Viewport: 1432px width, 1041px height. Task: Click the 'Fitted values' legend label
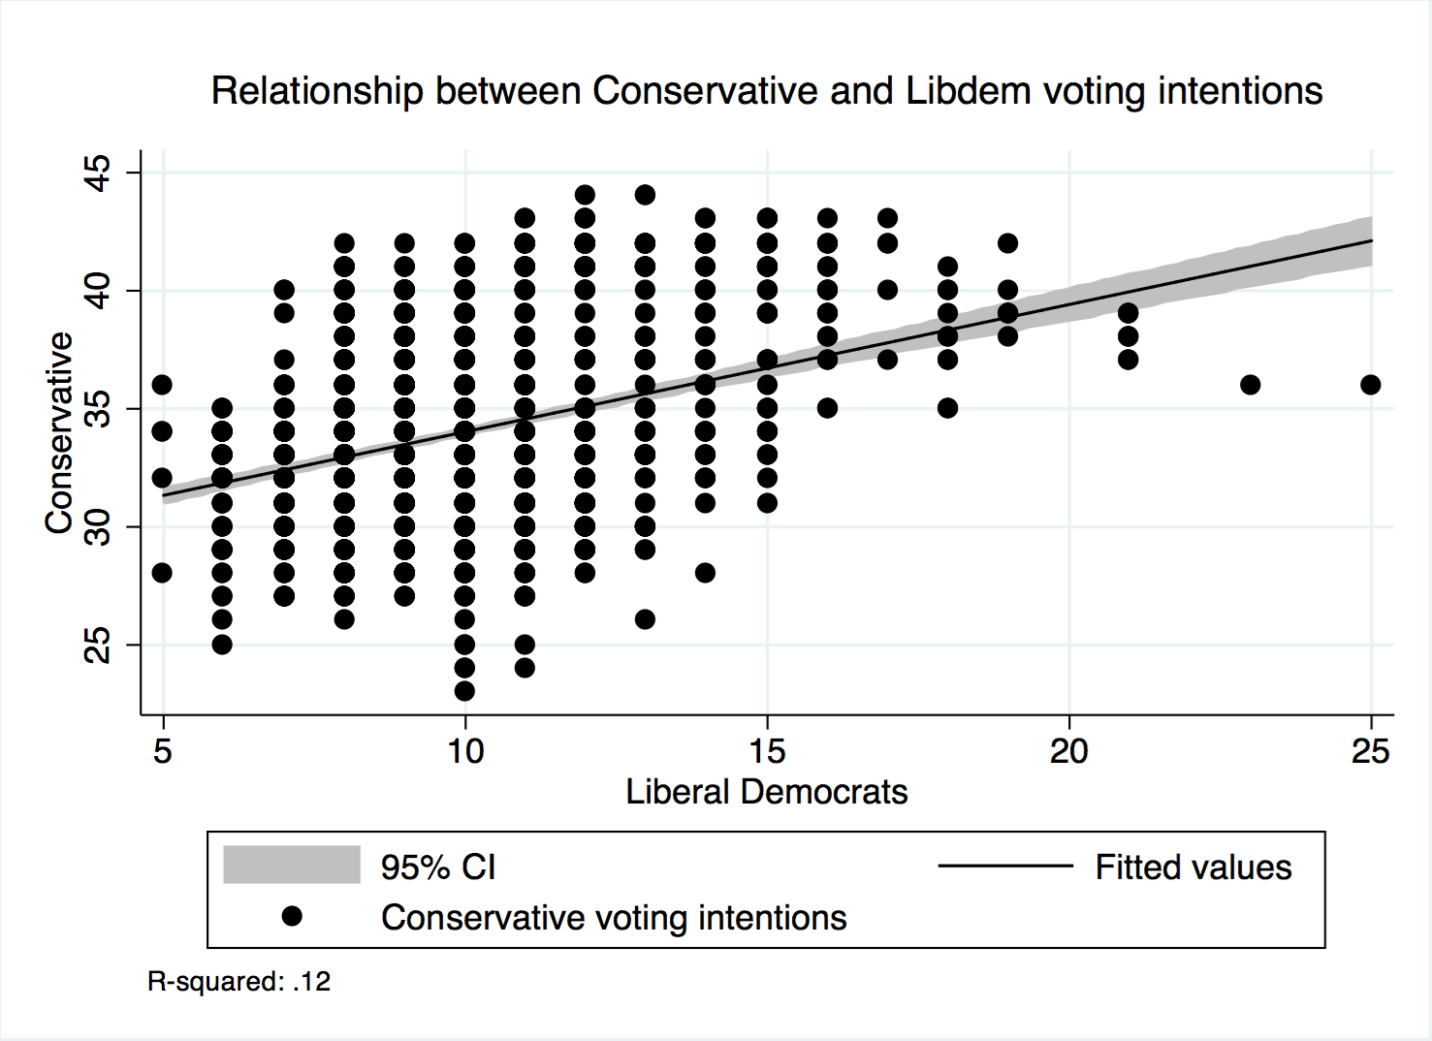[1193, 867]
